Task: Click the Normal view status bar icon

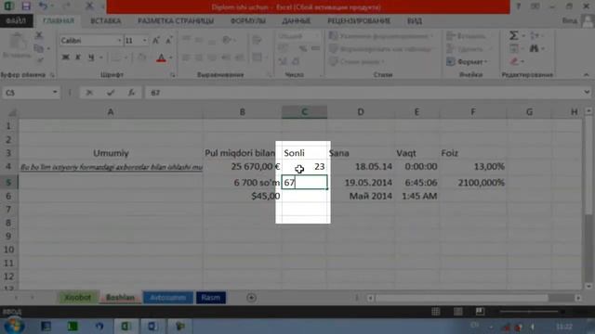Action: pos(436,312)
